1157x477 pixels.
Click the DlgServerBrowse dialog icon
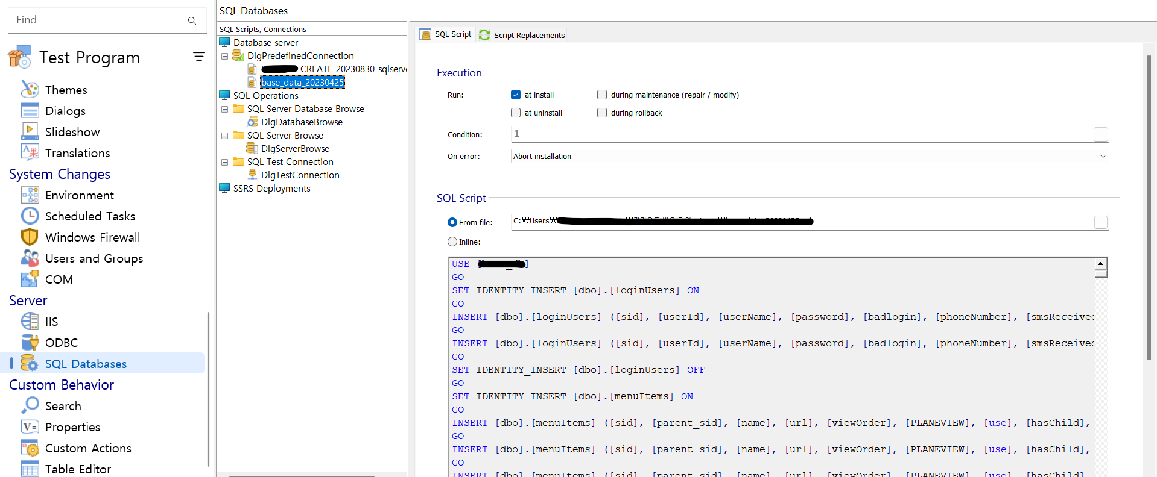tap(252, 148)
